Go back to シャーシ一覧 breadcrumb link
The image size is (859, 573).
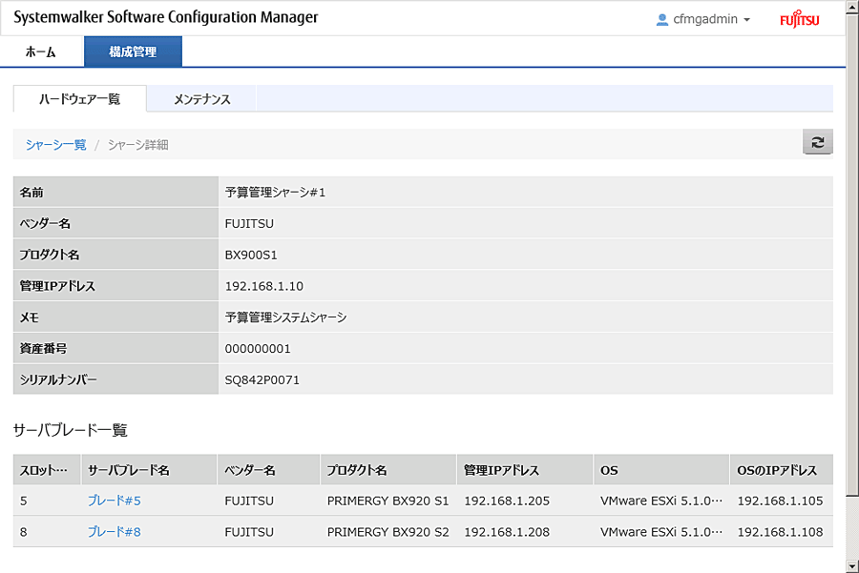coord(56,145)
